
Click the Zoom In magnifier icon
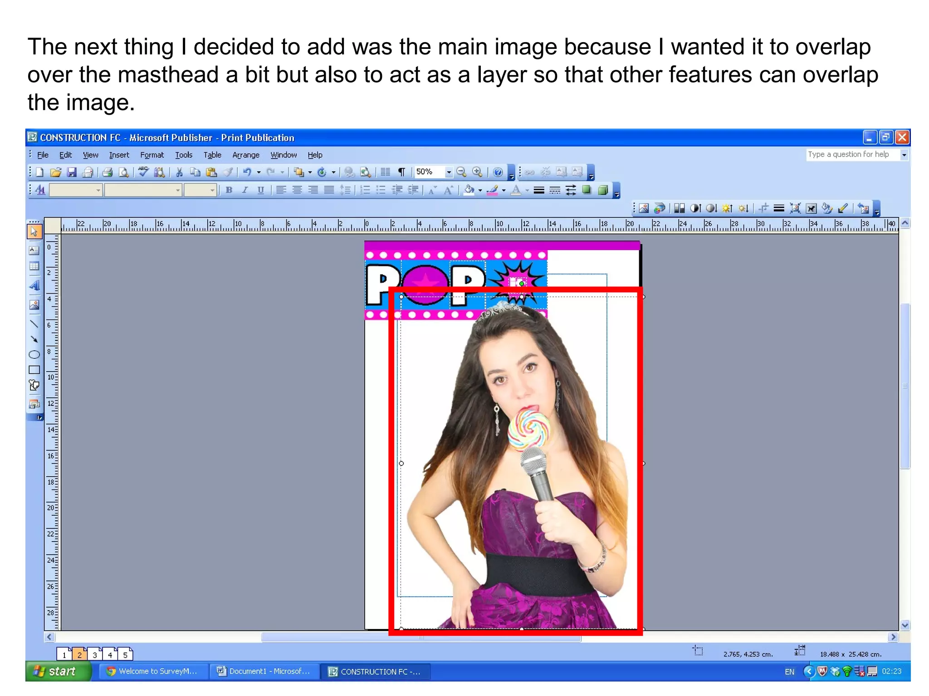(477, 172)
